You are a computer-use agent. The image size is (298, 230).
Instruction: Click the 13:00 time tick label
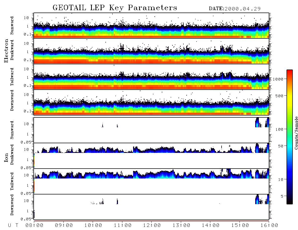[x=181, y=226]
